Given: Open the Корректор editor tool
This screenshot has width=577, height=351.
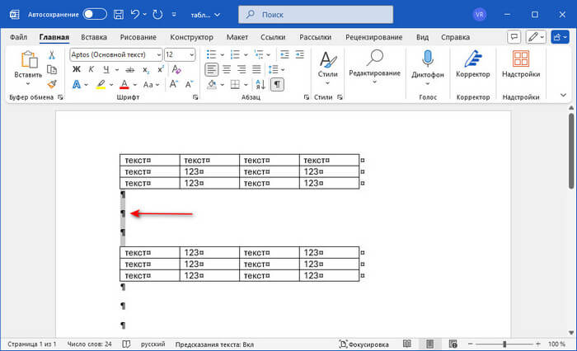Looking at the screenshot, I should click(472, 60).
